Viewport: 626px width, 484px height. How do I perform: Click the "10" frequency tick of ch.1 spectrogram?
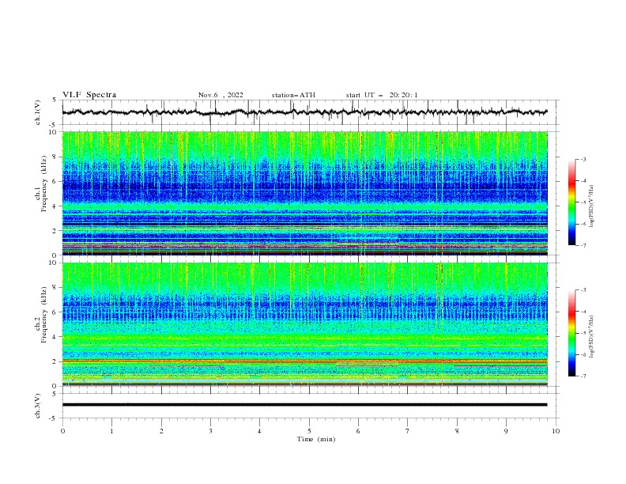[53, 132]
